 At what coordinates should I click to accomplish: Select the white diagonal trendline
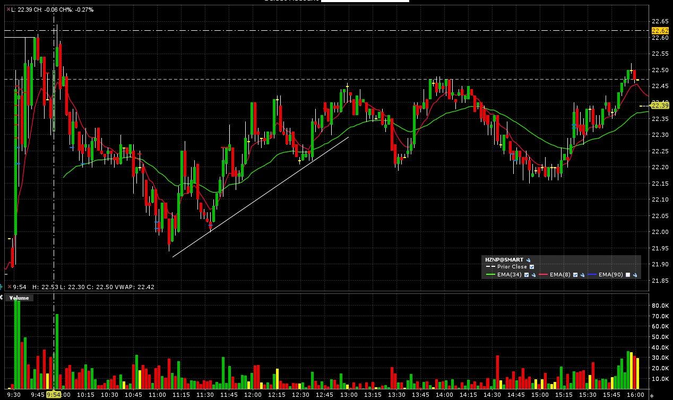[x=261, y=197]
